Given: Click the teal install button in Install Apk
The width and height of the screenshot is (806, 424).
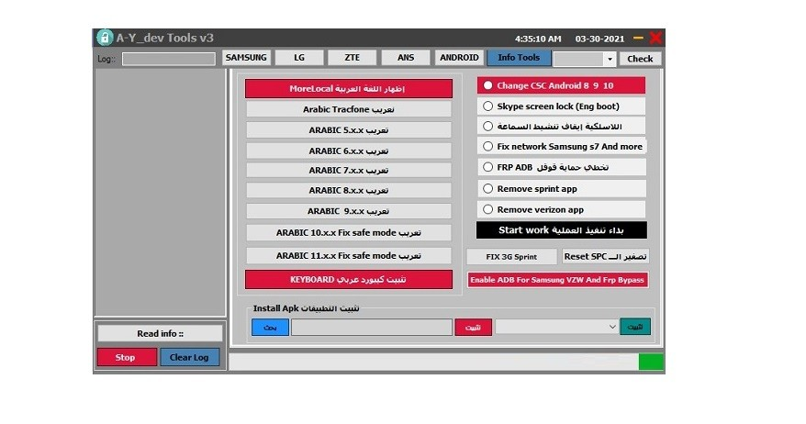Looking at the screenshot, I should (635, 327).
